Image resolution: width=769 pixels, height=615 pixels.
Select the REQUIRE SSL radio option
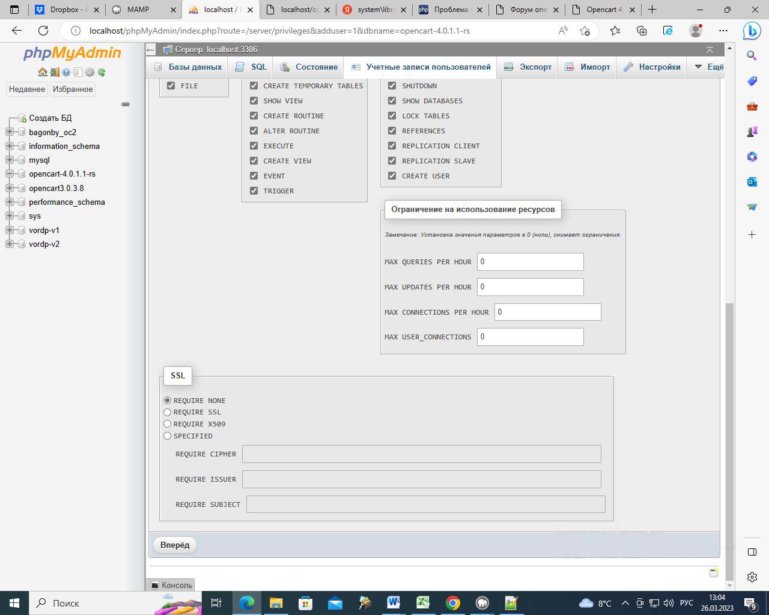(x=168, y=412)
